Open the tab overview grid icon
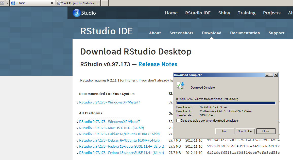Viewport: 293px width, 160px height. coord(2,3)
